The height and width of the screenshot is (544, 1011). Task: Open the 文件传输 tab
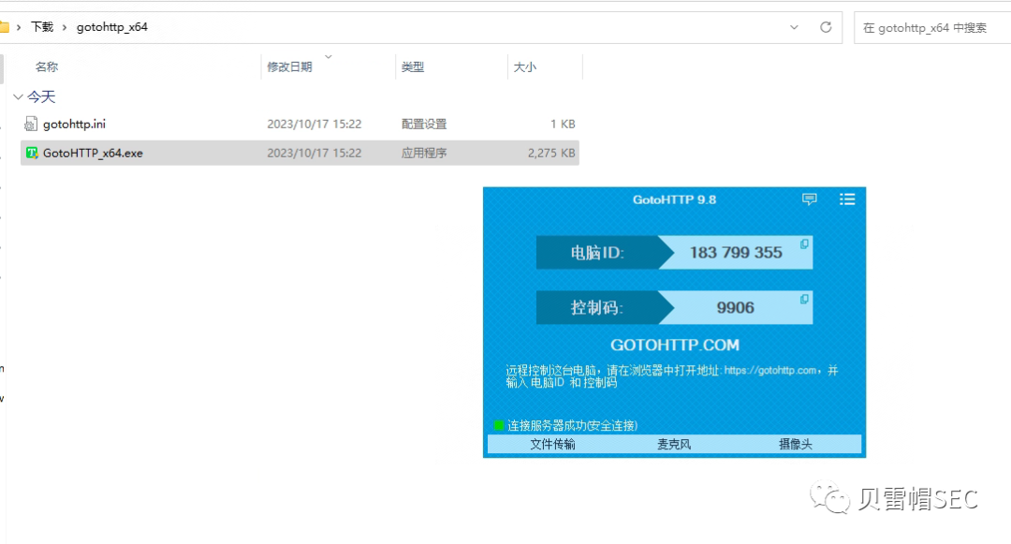point(552,444)
